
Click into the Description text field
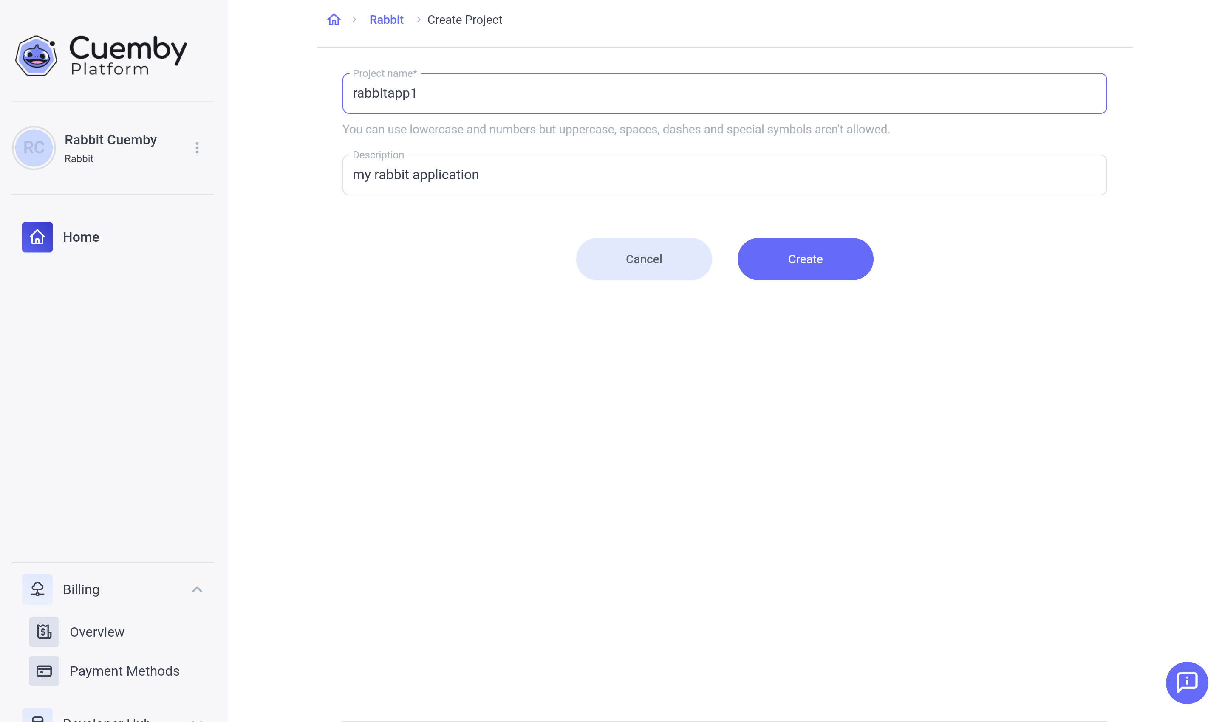point(724,175)
